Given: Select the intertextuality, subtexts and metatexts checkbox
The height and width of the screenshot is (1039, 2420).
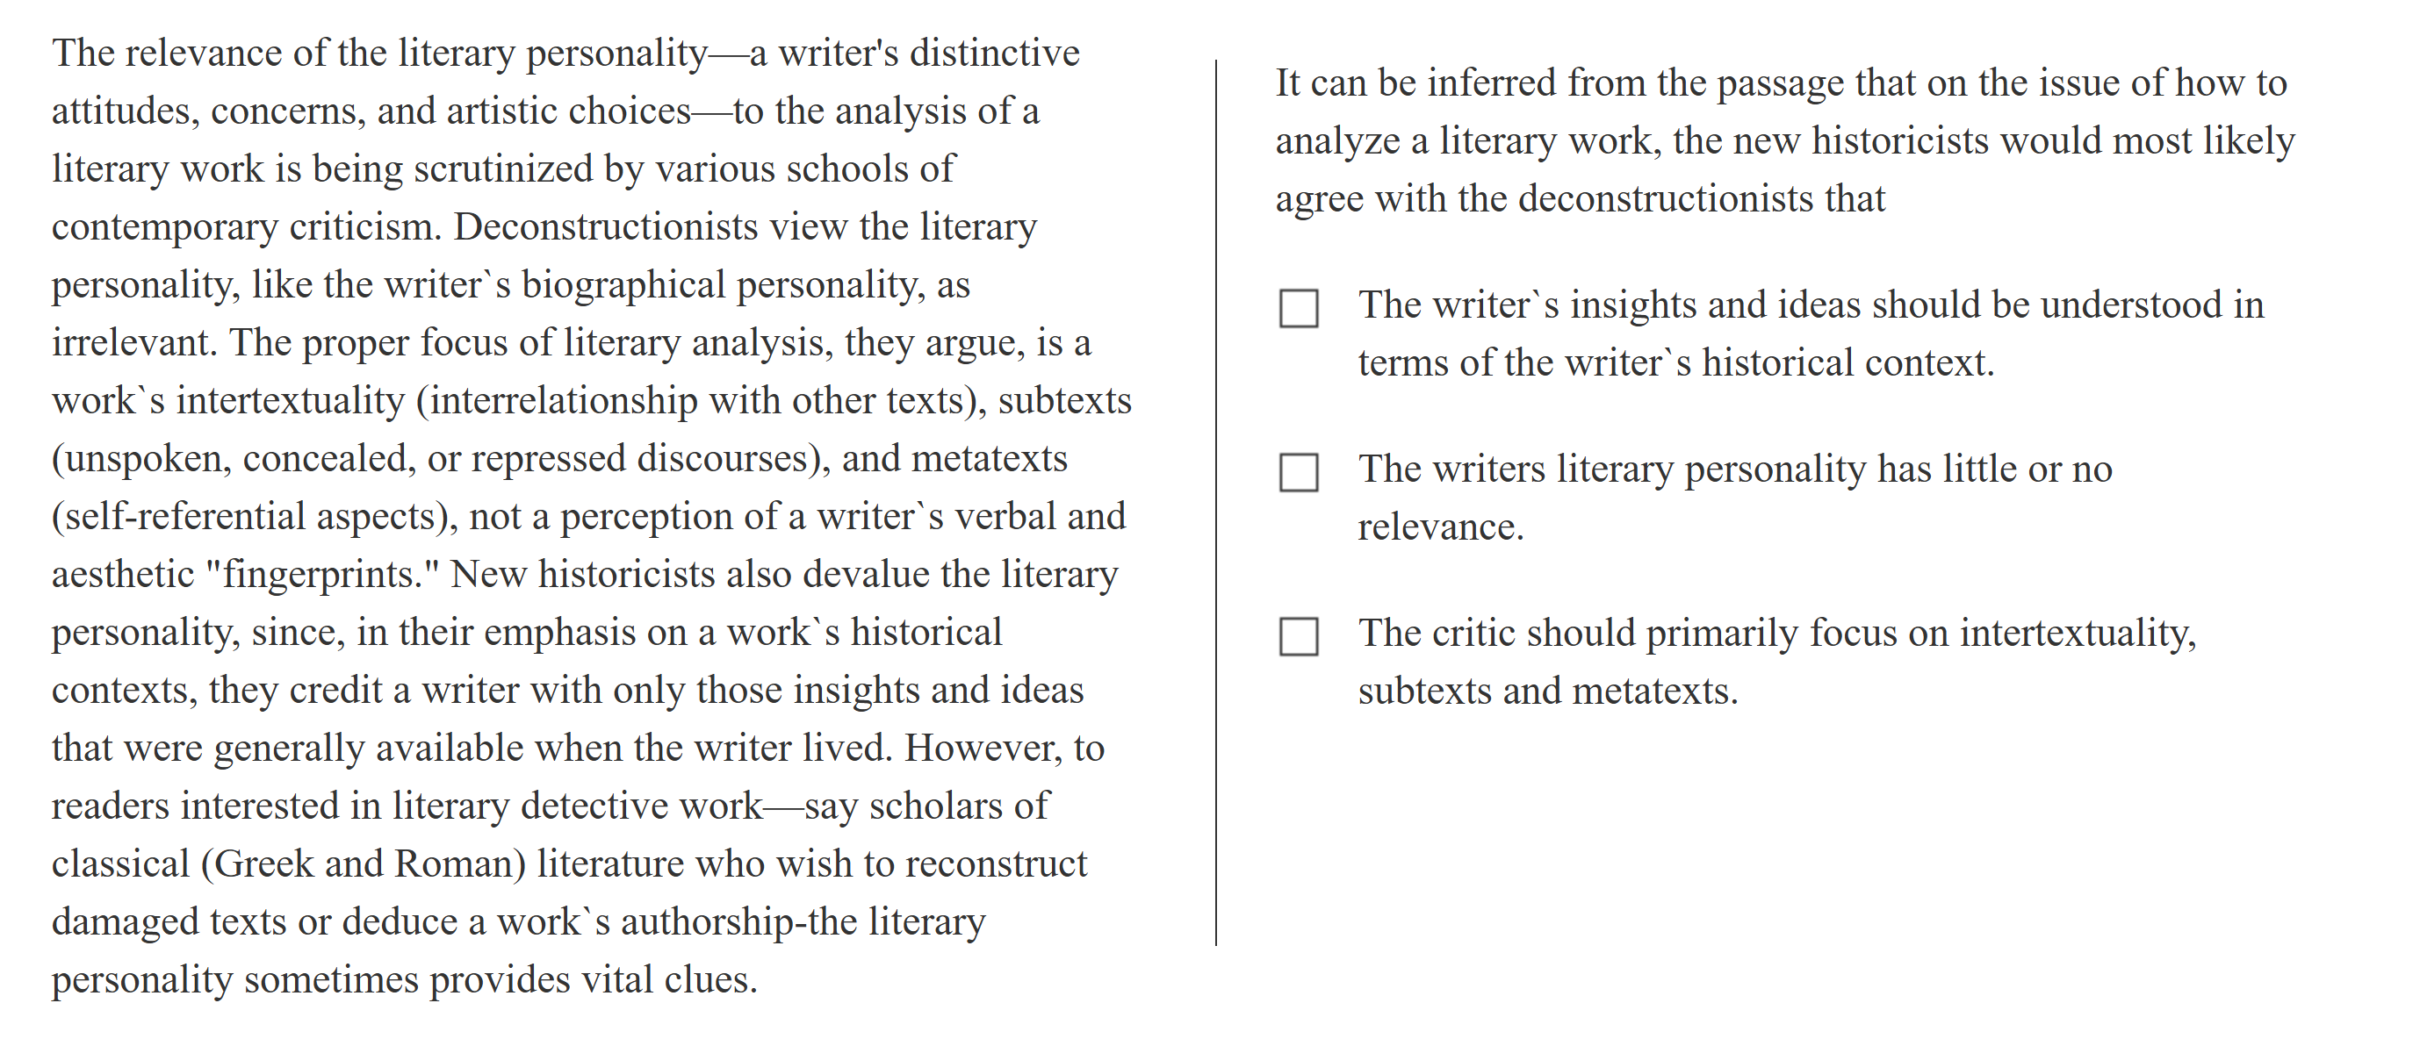Looking at the screenshot, I should pos(1299,636).
